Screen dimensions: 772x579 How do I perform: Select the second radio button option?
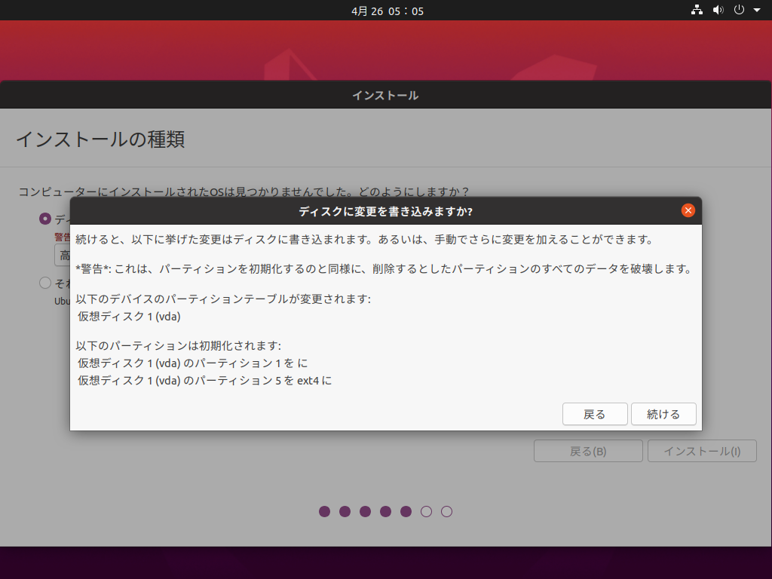[45, 283]
